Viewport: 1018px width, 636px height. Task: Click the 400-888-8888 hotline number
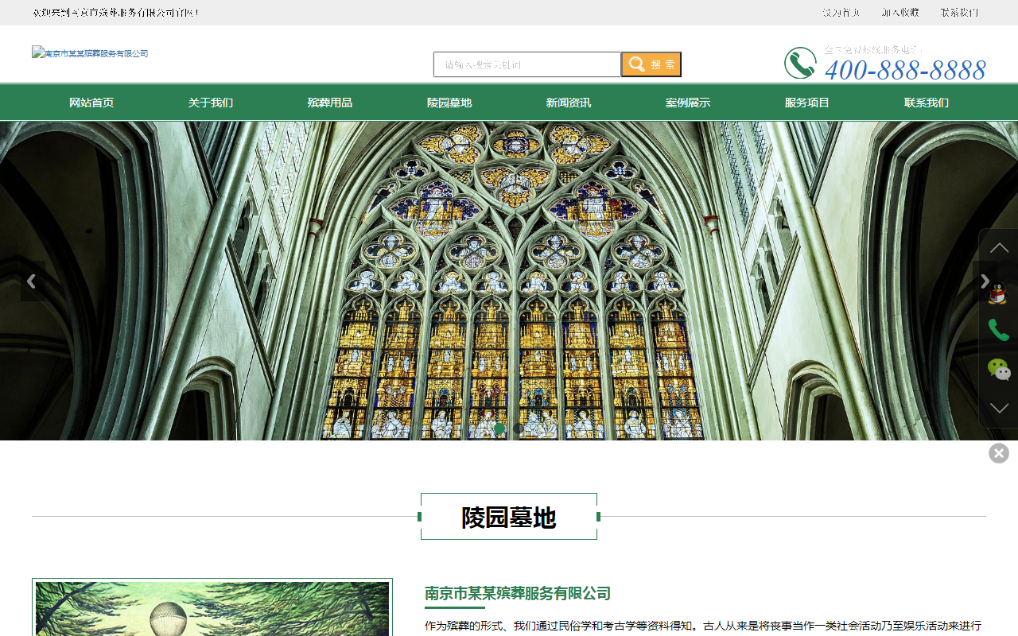pos(905,70)
